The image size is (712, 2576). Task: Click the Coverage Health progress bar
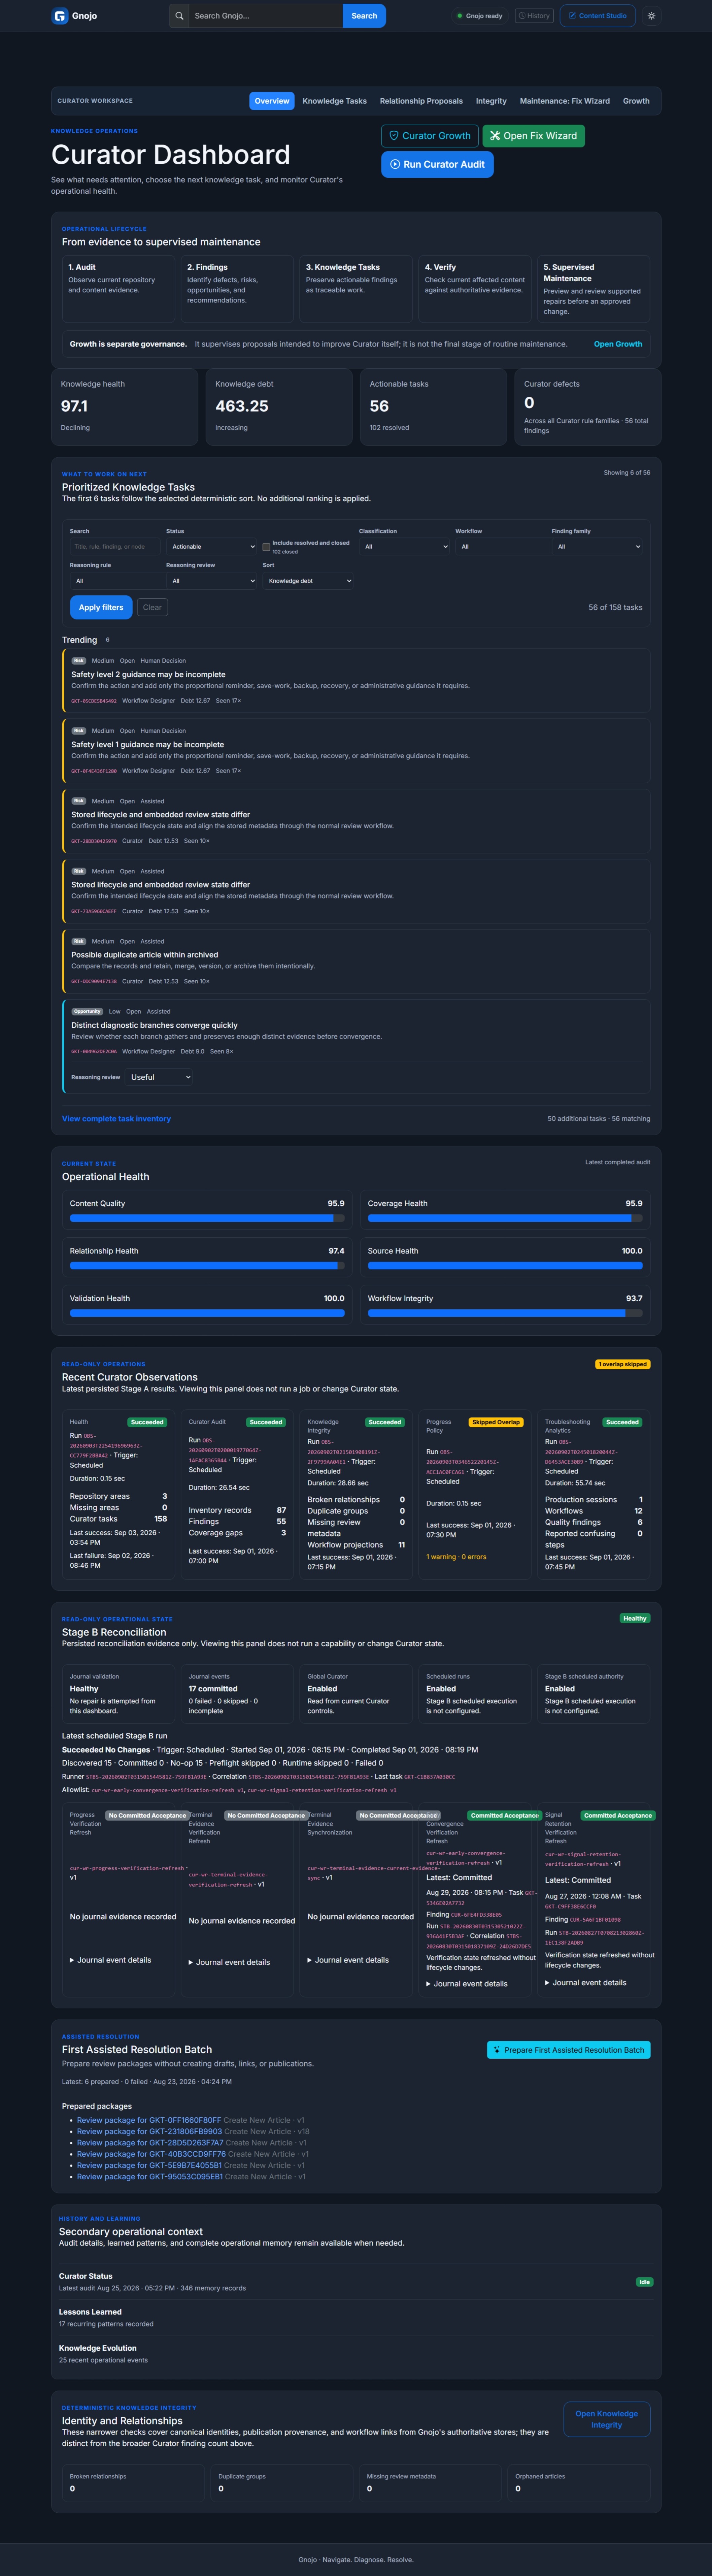[505, 1218]
